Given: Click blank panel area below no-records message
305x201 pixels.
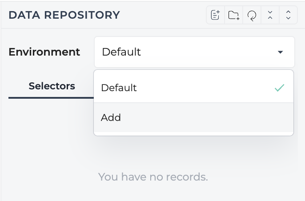Looking at the screenshot, I should [x=153, y=193].
